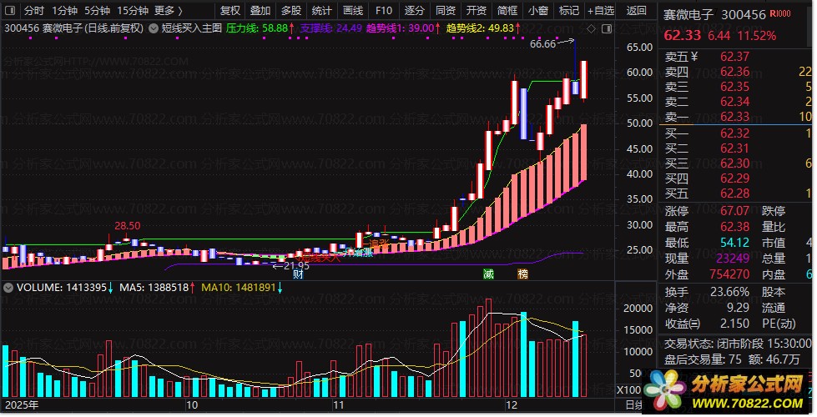Image resolution: width=817 pixels, height=417 pixels.
Task: Click the 多股 multi-stock button
Action: [291, 10]
